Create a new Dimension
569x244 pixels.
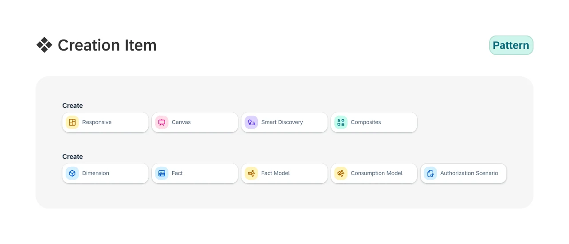click(x=105, y=173)
